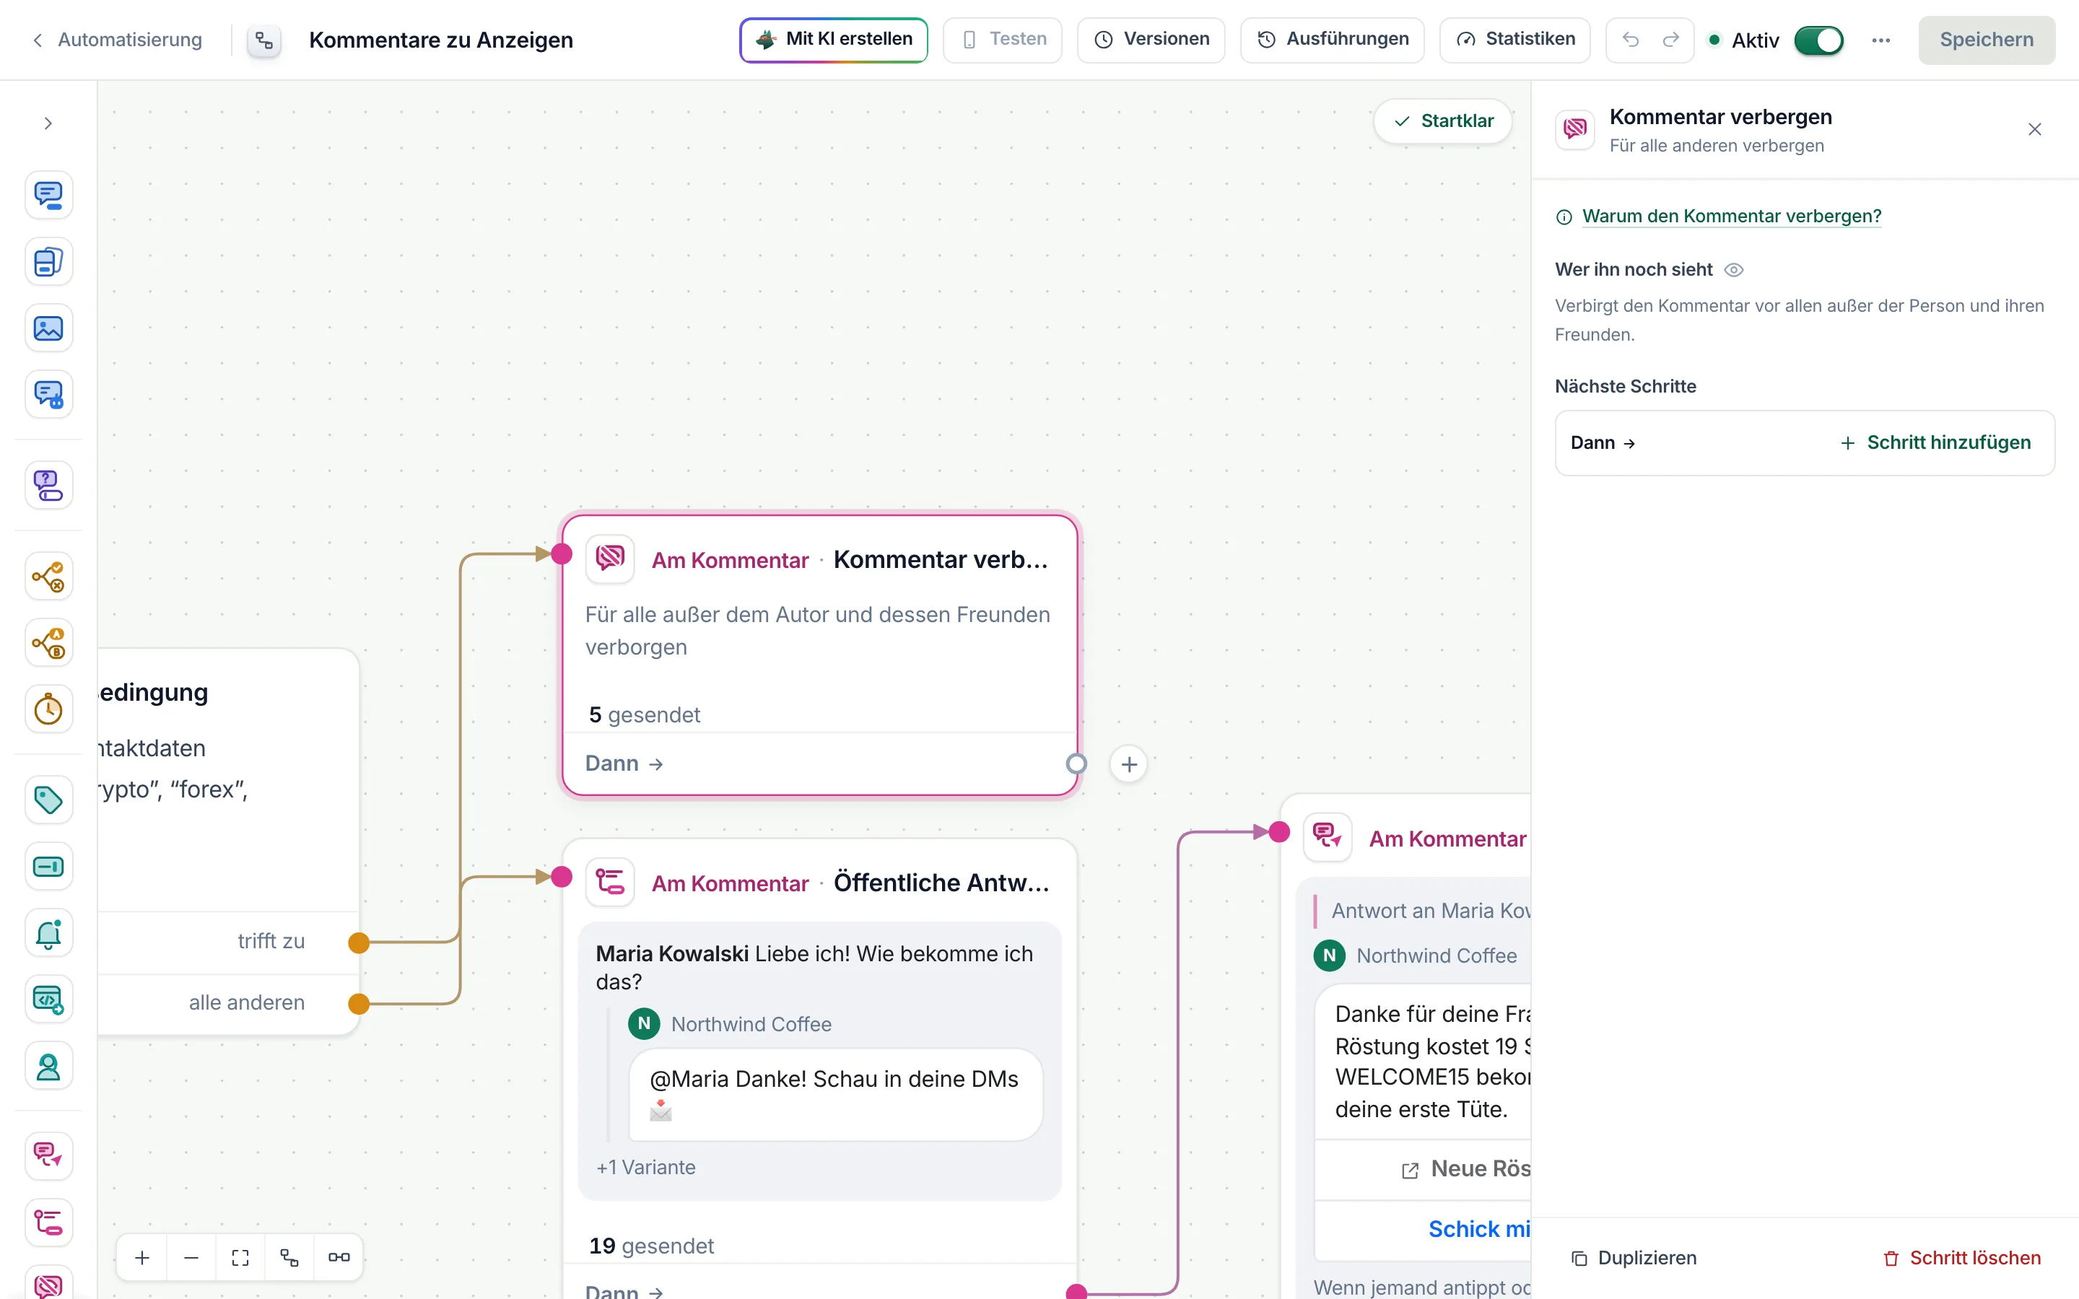Open the Testen mode
The height and width of the screenshot is (1299, 2079).
point(1003,40)
